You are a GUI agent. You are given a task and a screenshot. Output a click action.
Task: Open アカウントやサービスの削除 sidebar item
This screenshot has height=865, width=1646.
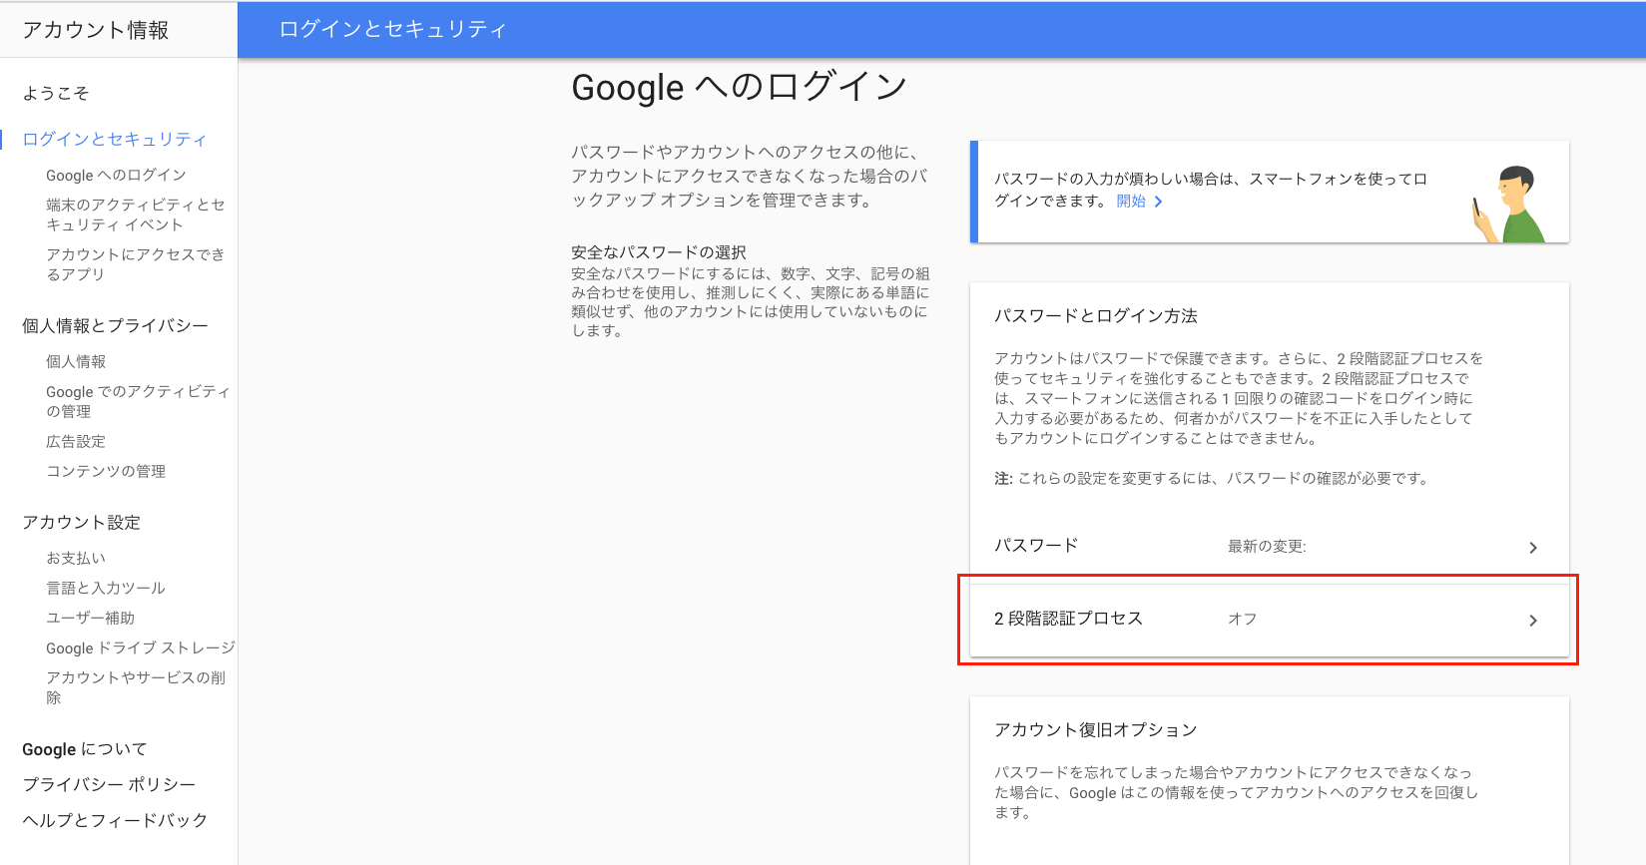point(136,687)
